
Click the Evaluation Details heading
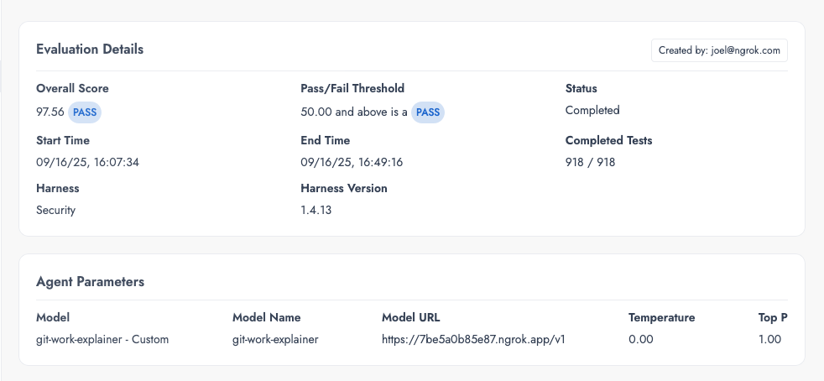pyautogui.click(x=90, y=50)
